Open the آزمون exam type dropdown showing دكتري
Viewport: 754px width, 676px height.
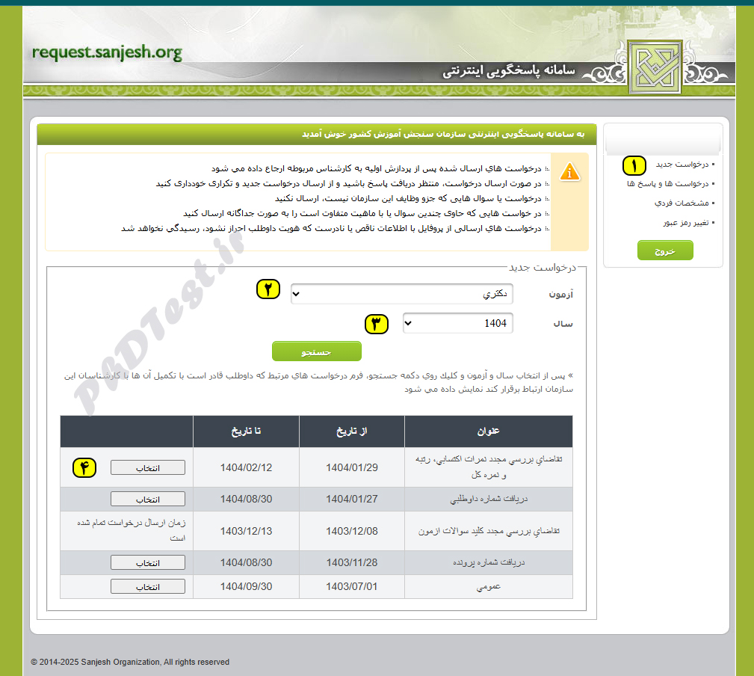401,294
